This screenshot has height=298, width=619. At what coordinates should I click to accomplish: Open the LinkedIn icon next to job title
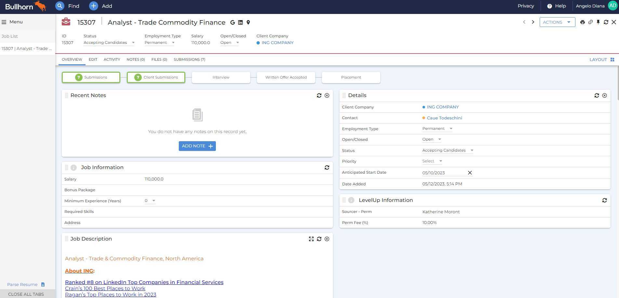pyautogui.click(x=240, y=22)
